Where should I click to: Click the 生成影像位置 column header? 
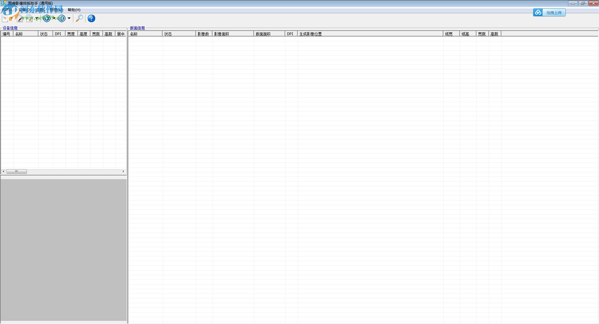[370, 34]
